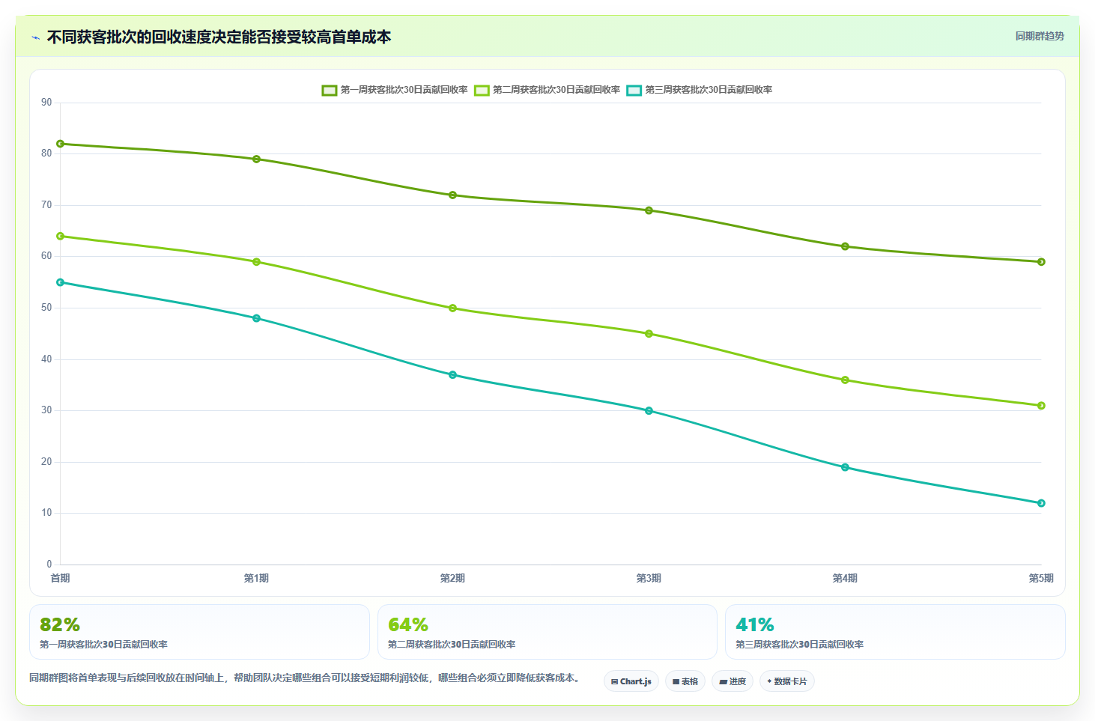Select the 41% stat card value
Screen dimensions: 1095x721
[x=755, y=624]
